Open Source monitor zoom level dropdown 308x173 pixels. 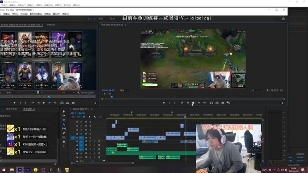tap(12, 93)
